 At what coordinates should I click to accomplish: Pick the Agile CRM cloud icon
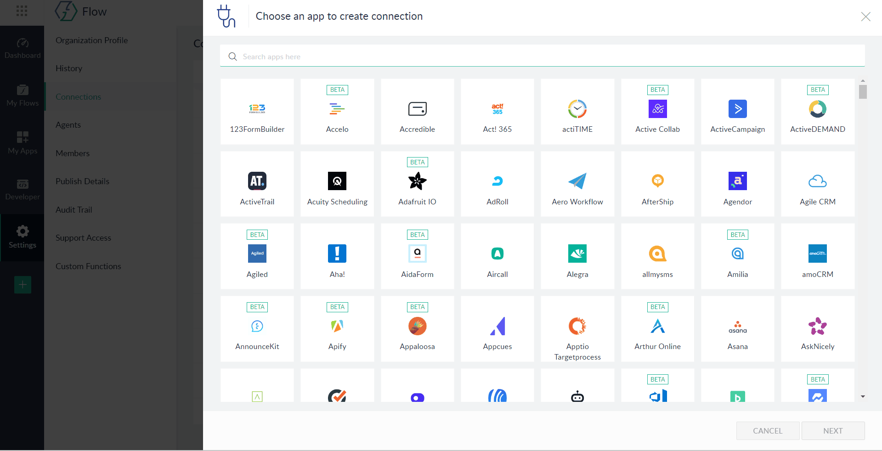tap(817, 181)
